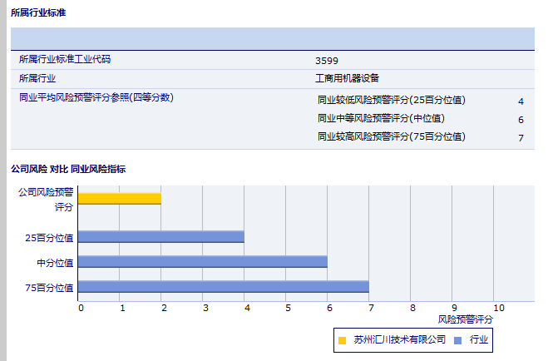This screenshot has width=548, height=361.
Task: Click the 公司风险 对比 同业风险指标 heading
Action: tap(68, 169)
